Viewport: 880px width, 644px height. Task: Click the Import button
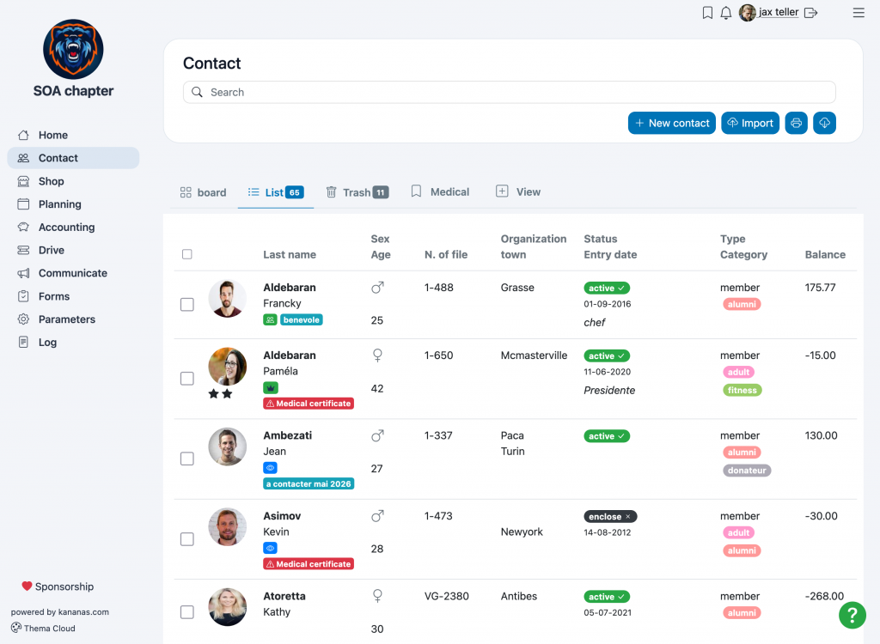pos(749,123)
